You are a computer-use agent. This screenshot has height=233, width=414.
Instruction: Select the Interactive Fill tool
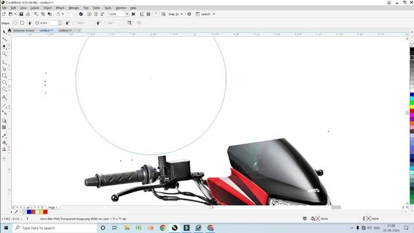tap(5, 143)
